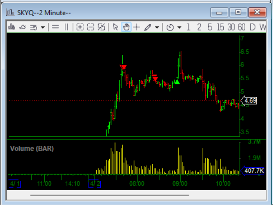
Task: Choose the line chart type icon
Action: point(22,27)
